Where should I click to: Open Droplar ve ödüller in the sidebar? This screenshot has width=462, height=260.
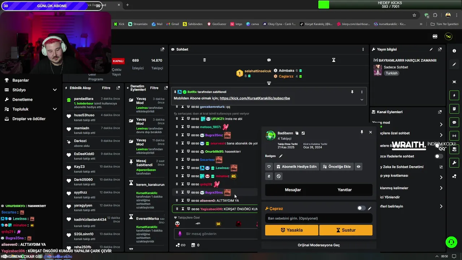coord(29,119)
